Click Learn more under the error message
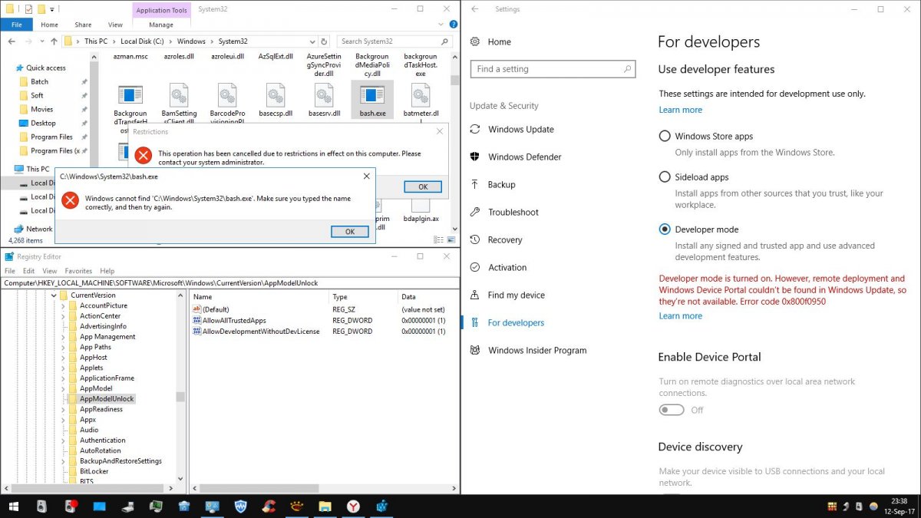 (680, 315)
